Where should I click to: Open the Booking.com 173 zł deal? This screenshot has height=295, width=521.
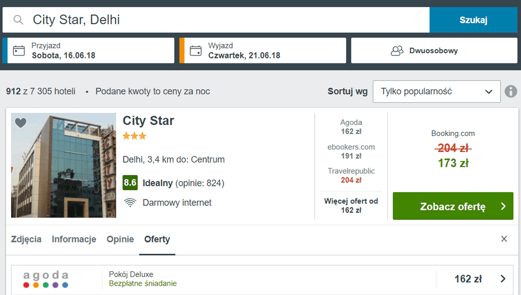tap(453, 149)
